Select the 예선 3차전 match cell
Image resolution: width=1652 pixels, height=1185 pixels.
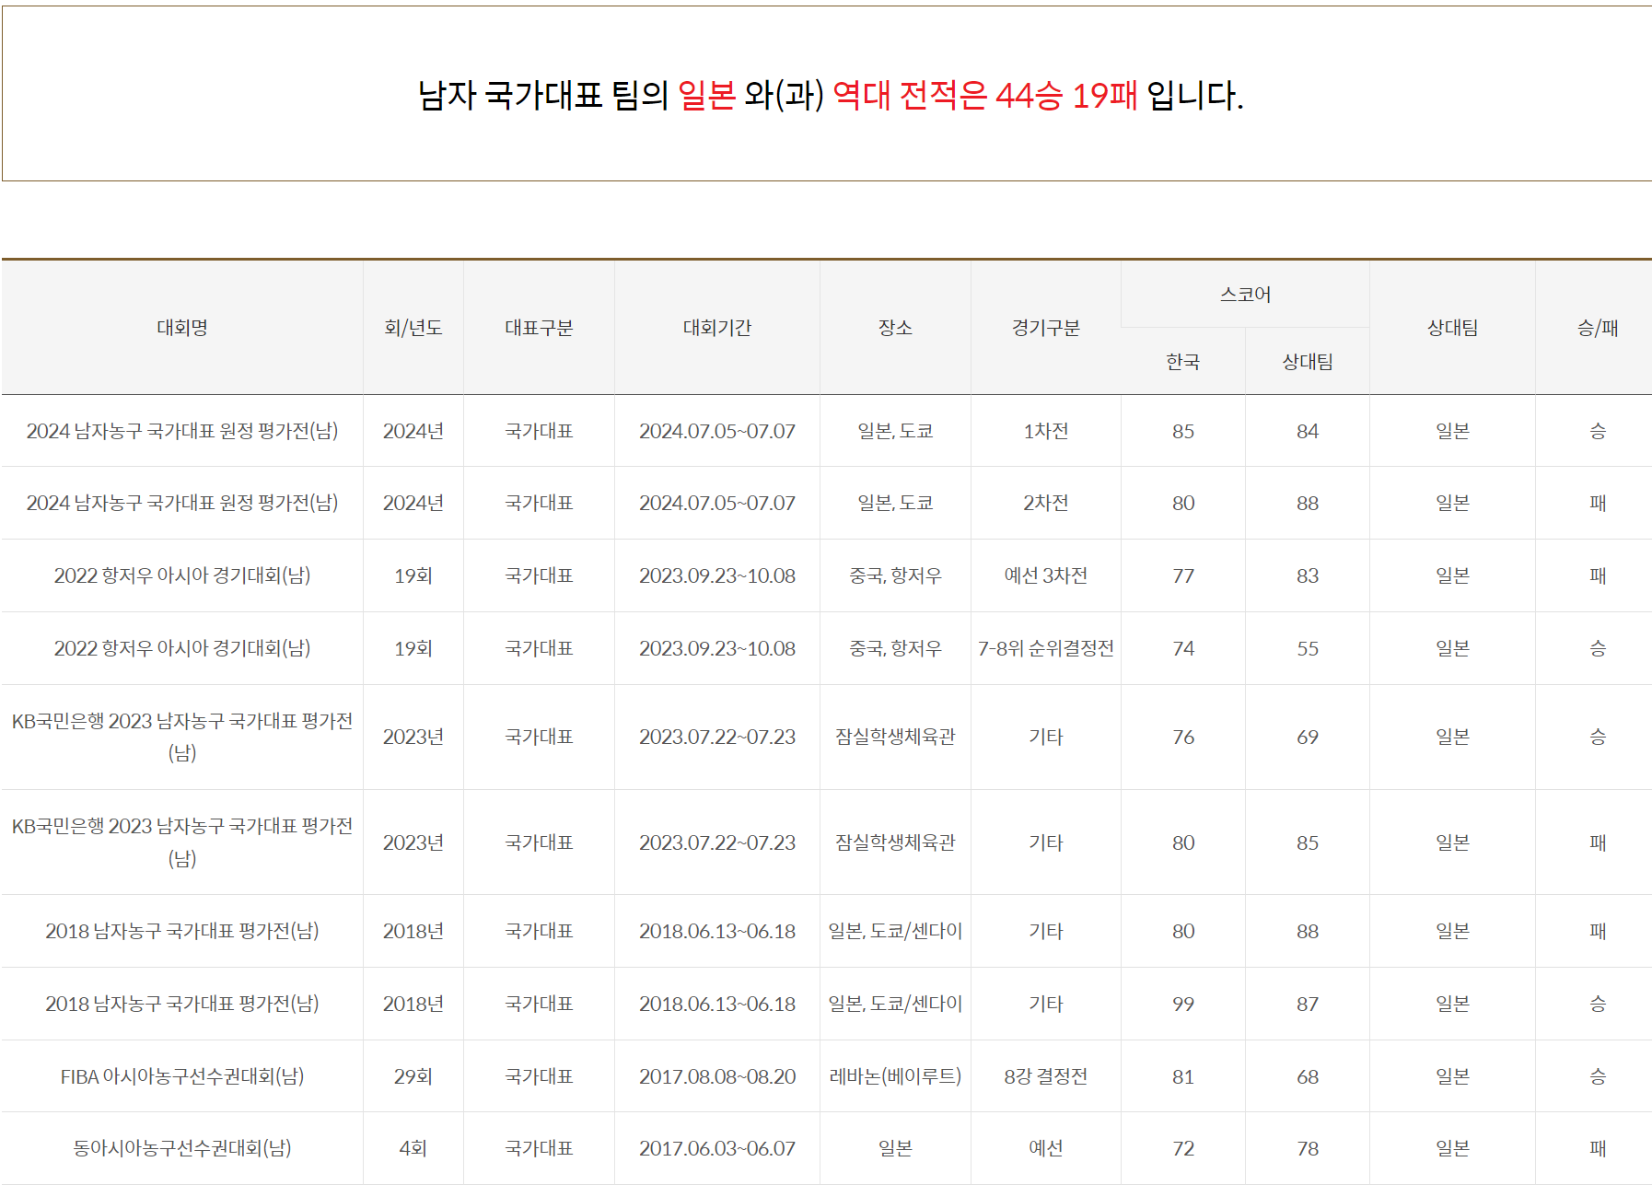click(x=1045, y=575)
